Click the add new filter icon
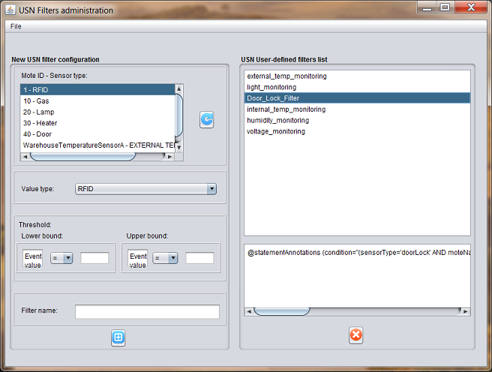The image size is (492, 372). [x=118, y=337]
